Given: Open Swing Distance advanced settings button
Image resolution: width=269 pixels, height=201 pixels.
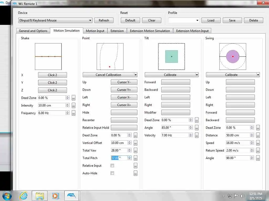Looking at the screenshot, I should (258, 135).
